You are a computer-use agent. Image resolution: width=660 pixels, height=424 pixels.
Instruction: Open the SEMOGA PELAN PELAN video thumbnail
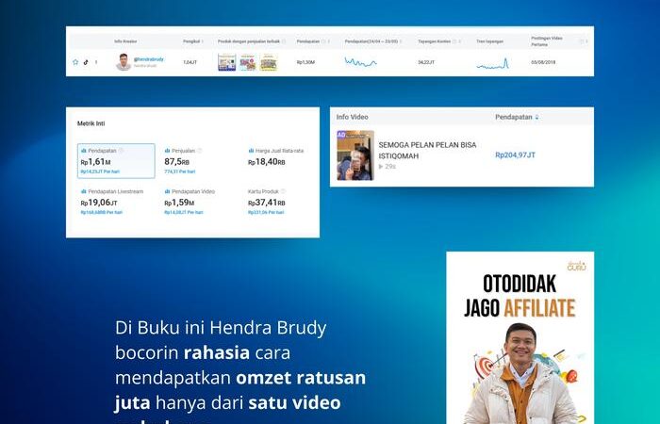pos(355,155)
